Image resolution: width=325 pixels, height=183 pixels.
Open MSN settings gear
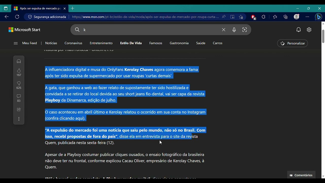tap(309, 30)
